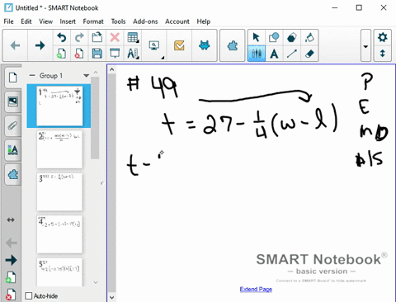Click the Extend Page link
The width and height of the screenshot is (396, 302).
click(x=256, y=289)
